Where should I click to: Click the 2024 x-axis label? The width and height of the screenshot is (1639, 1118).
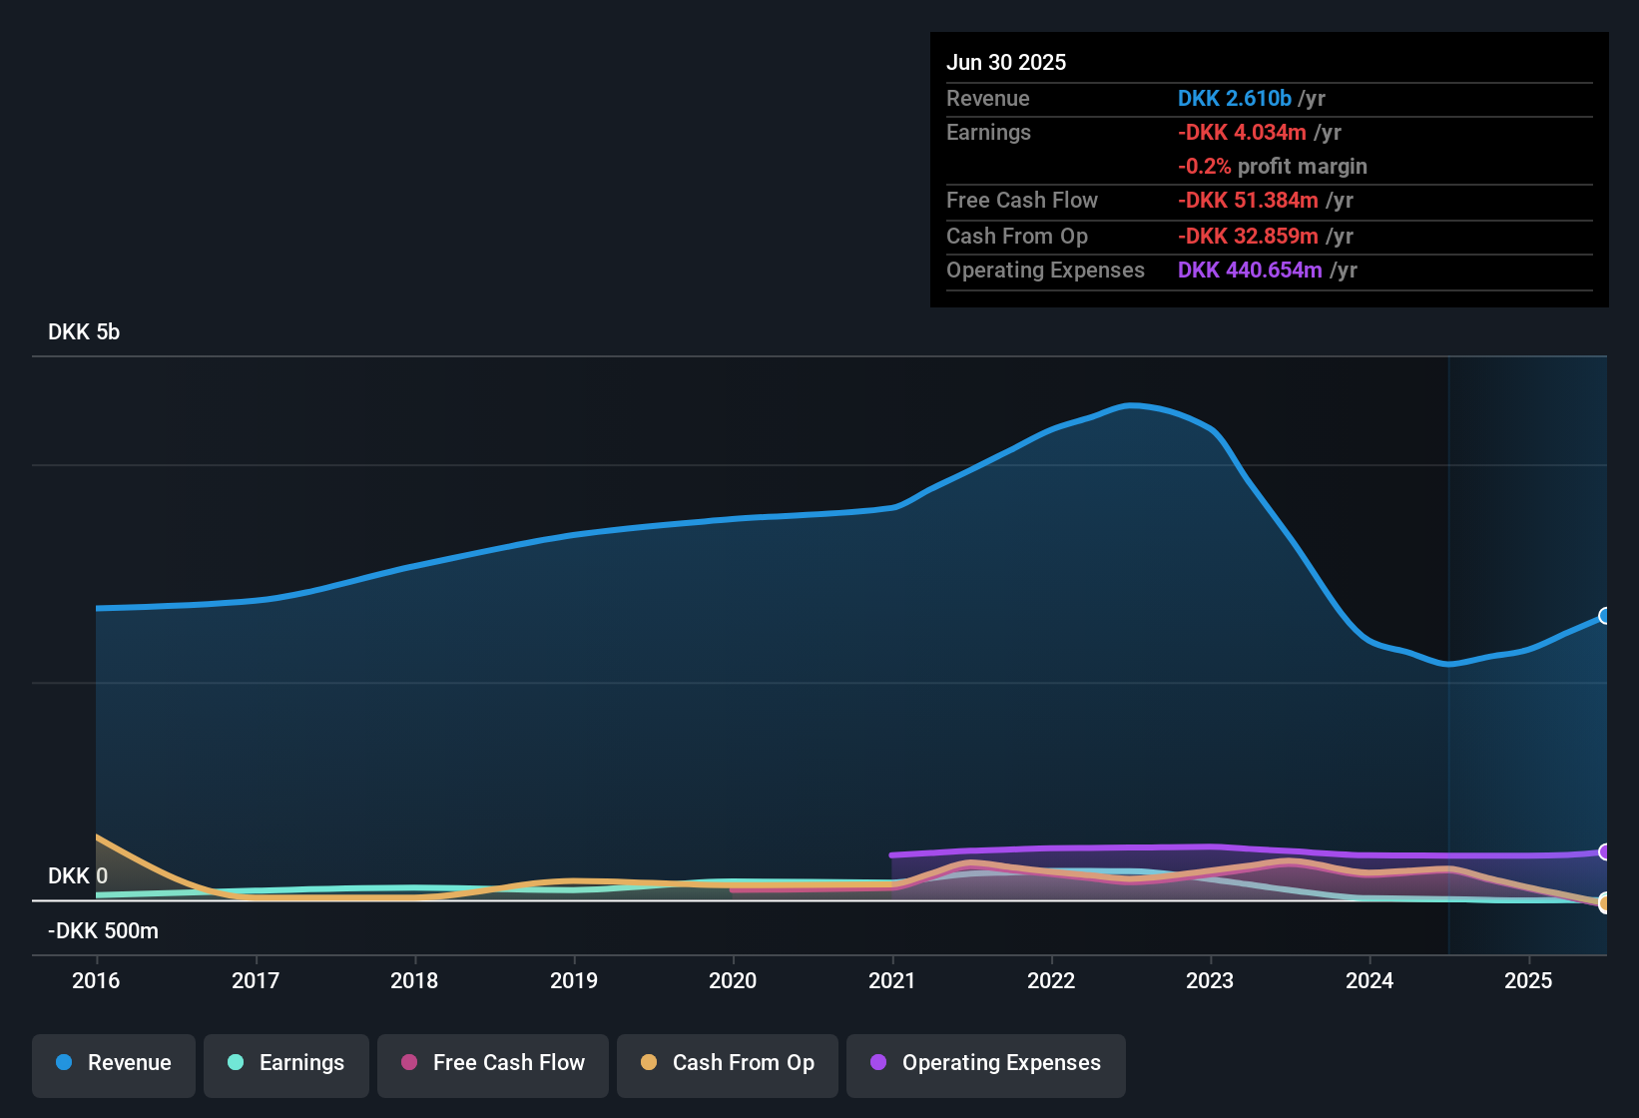(1369, 981)
